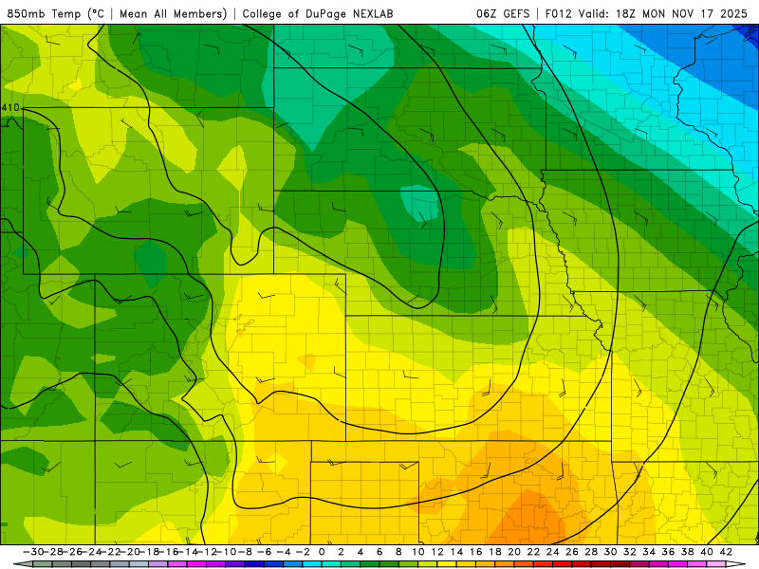Click the '-10' color scale label
Screen dimensions: 759x569
(226, 552)
